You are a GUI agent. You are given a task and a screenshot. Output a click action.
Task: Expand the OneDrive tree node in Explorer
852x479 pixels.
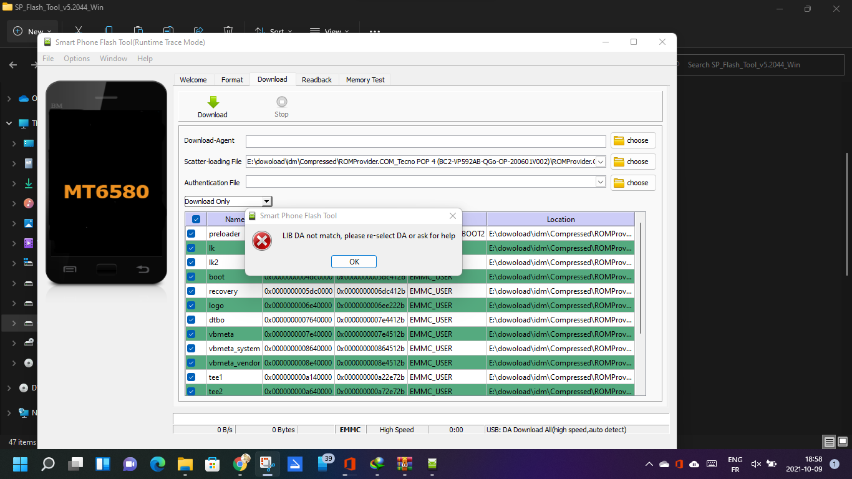pos(9,99)
